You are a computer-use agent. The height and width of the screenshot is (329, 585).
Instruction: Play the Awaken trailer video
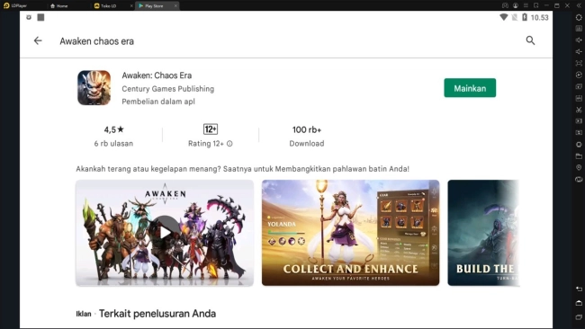point(165,233)
